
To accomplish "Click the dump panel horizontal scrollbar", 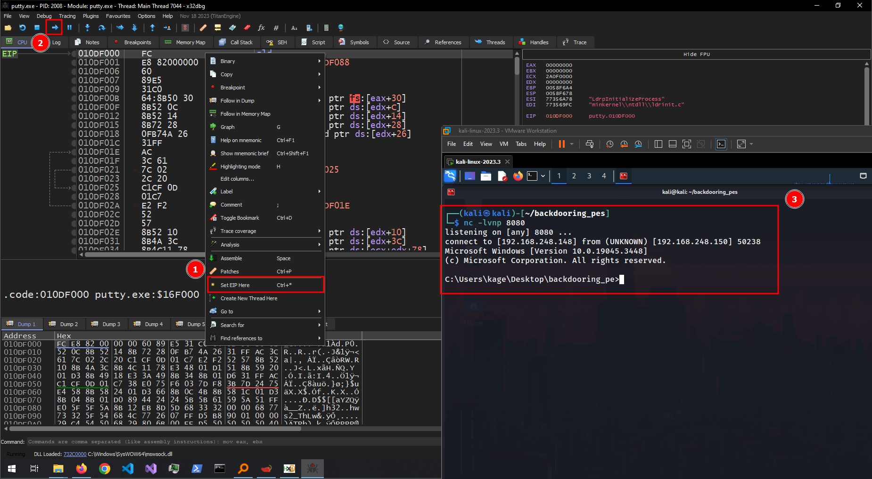I will (156, 429).
